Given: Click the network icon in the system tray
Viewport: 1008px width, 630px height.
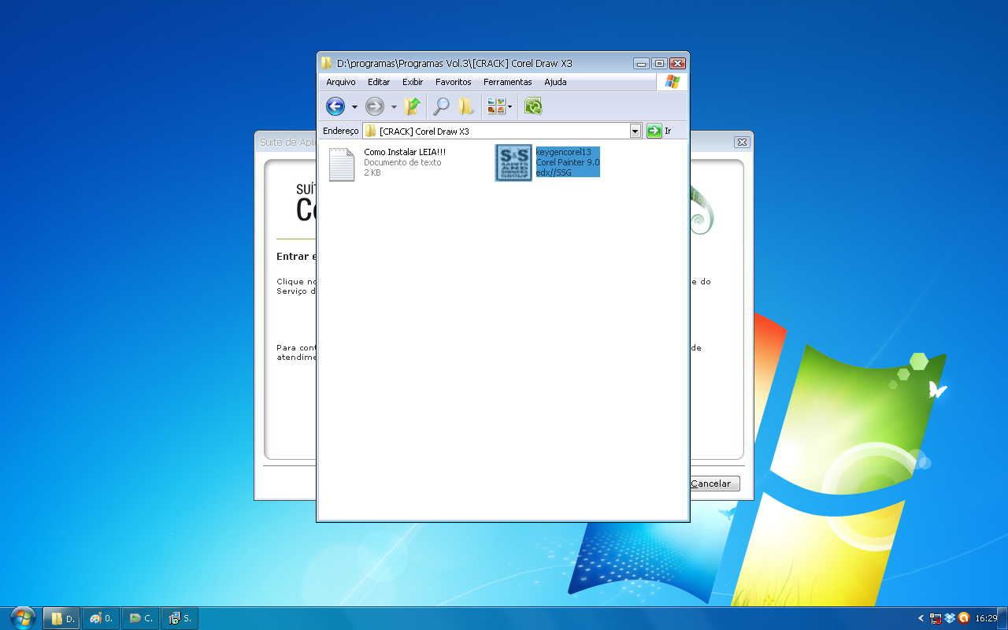Looking at the screenshot, I should point(936,618).
